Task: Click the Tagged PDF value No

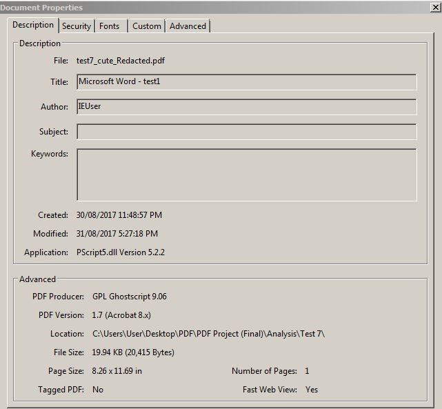Action: pos(98,390)
